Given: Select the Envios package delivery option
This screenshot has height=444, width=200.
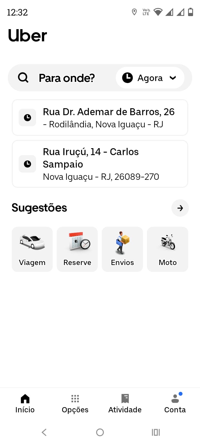Looking at the screenshot, I should pos(122,249).
